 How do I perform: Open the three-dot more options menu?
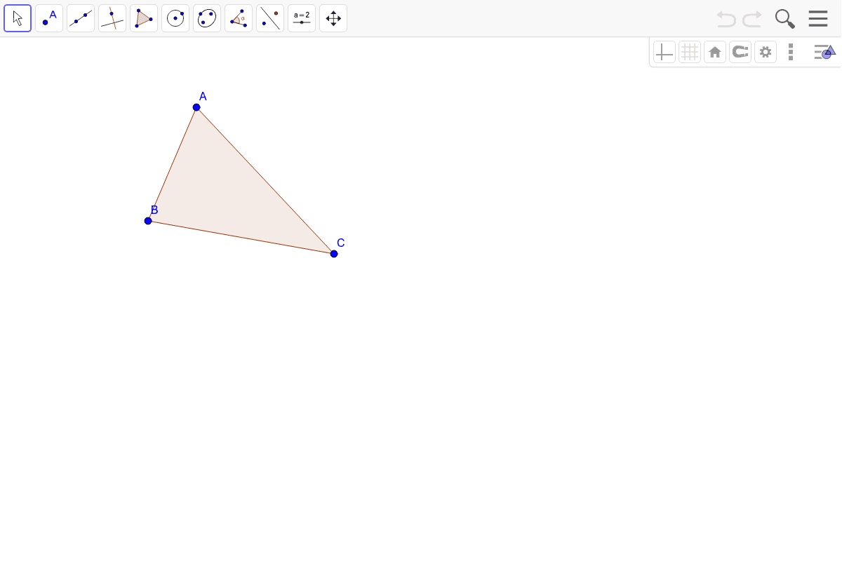pos(791,52)
